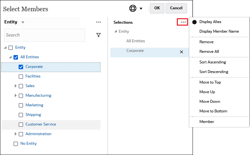250x155 pixels.
Task: Click the help lifebuoy icon
Action: pyautogui.click(x=133, y=8)
